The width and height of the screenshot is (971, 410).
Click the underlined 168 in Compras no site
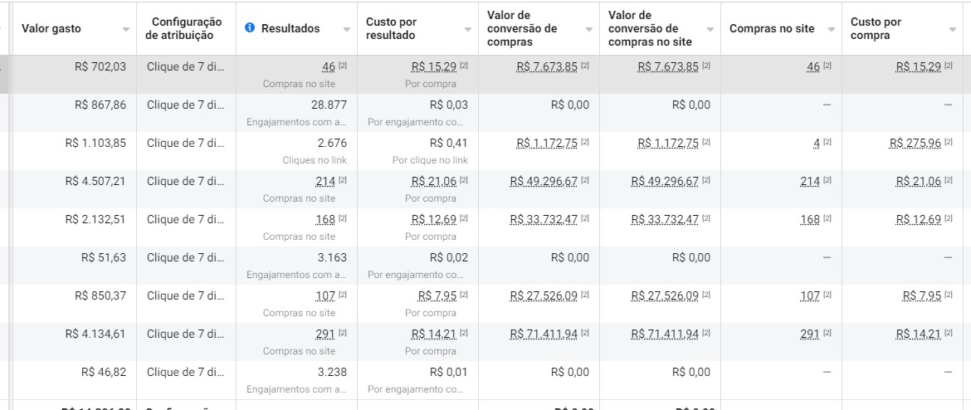pos(810,219)
